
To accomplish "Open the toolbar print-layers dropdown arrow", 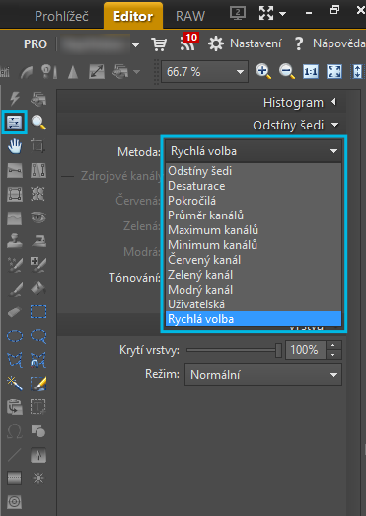I will coord(136,71).
